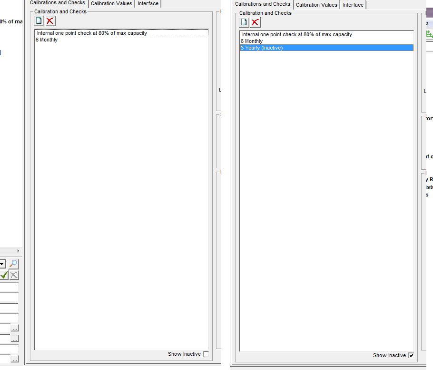Click the magnifying glass search icon
This screenshot has height=371, width=433.
click(14, 264)
